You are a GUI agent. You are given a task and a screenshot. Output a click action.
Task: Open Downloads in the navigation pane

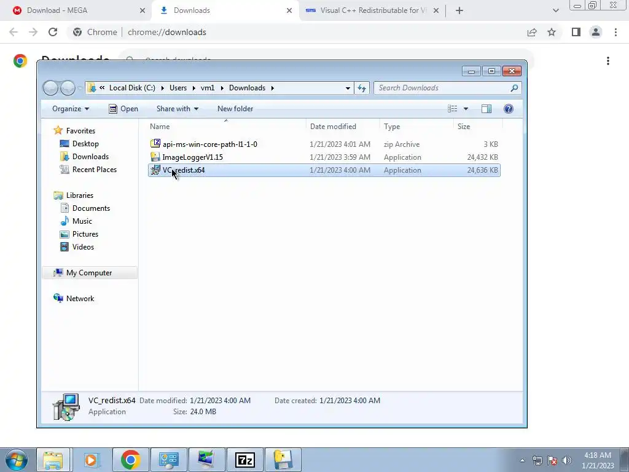tap(90, 157)
